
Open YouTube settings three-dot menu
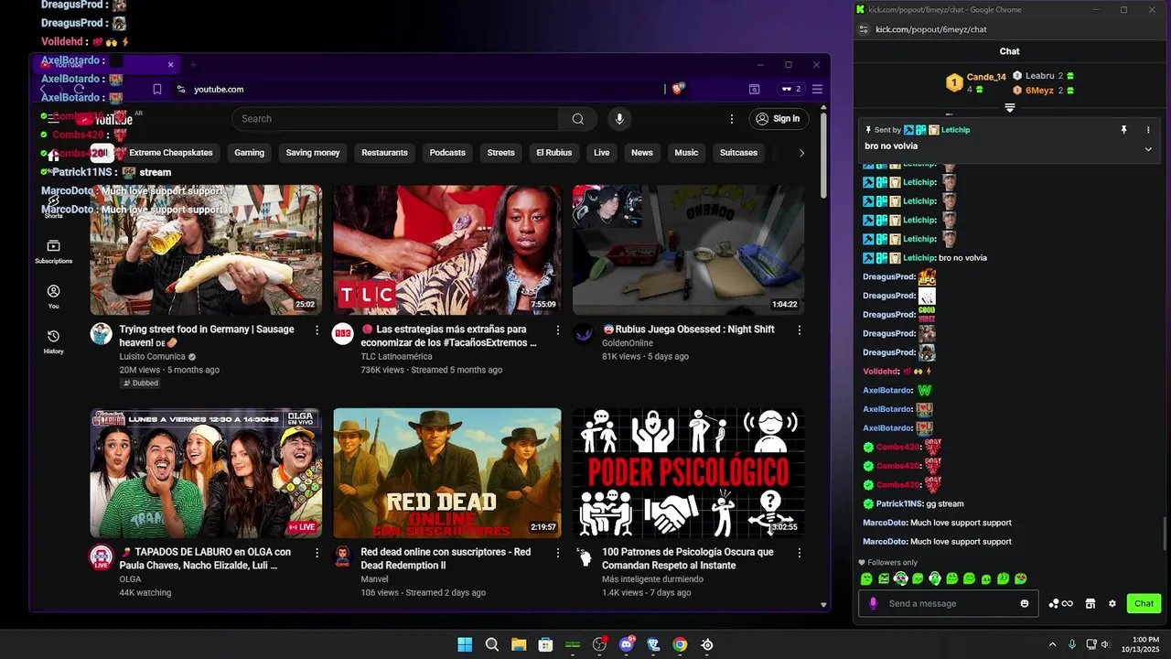[x=732, y=119]
